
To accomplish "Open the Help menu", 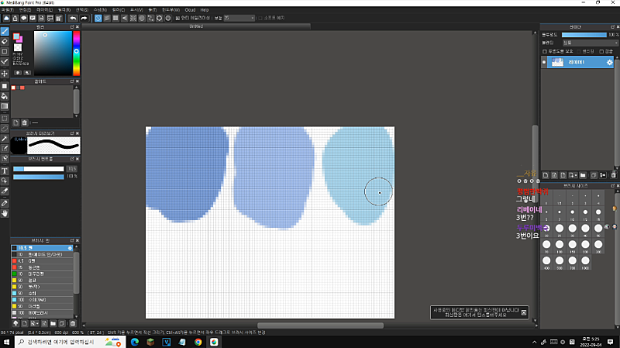I will click(205, 9).
